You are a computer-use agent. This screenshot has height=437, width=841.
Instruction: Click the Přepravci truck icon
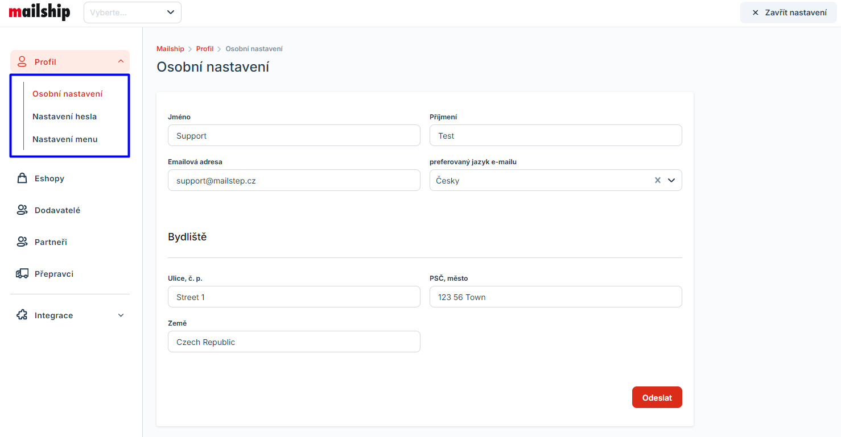(x=22, y=274)
